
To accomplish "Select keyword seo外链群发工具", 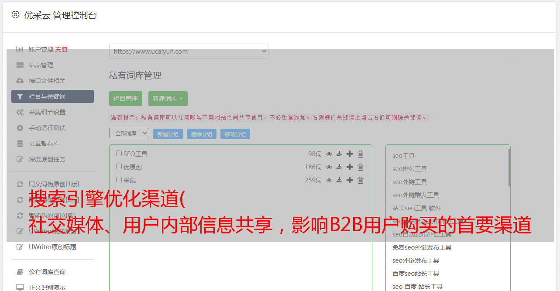I will (x=416, y=195).
